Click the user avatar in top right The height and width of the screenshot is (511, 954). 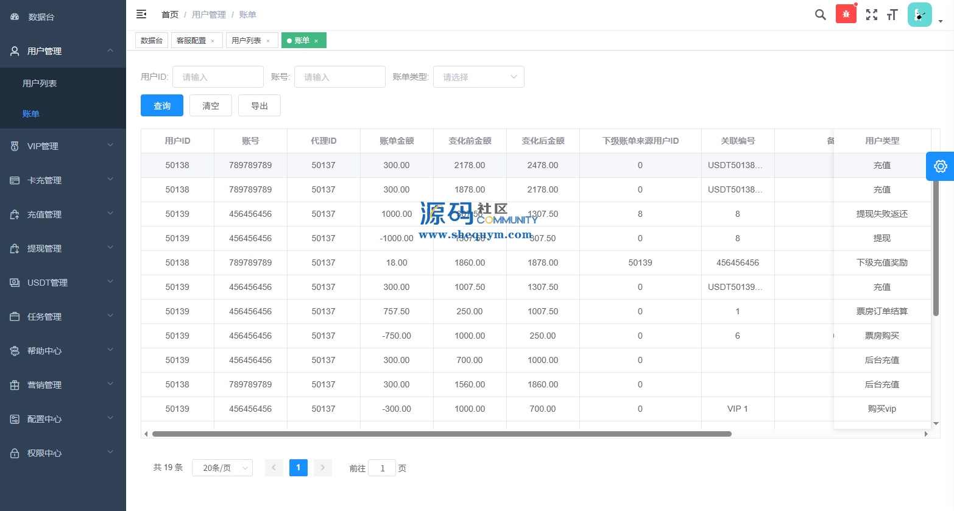[919, 15]
